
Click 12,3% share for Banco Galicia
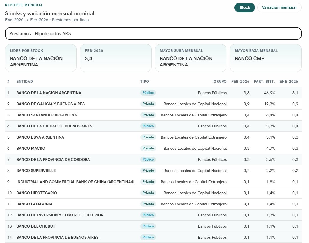(270, 104)
